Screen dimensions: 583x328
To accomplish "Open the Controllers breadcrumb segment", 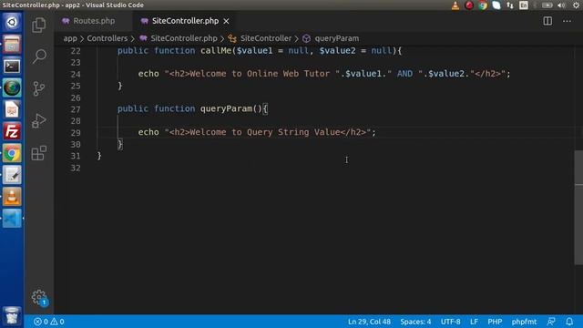I will [107, 38].
